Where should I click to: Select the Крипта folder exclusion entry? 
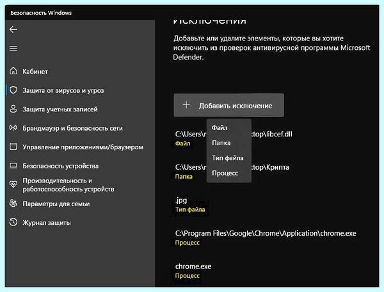pos(232,172)
